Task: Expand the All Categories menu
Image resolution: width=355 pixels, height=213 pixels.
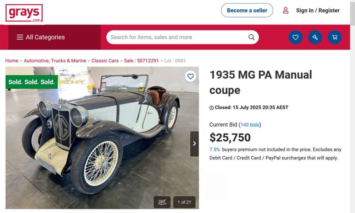Action: click(x=45, y=37)
